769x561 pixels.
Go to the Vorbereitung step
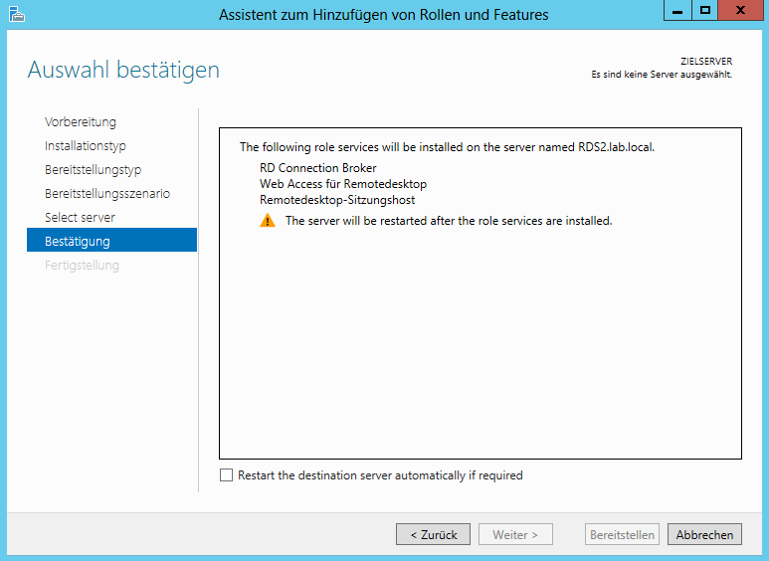click(81, 122)
